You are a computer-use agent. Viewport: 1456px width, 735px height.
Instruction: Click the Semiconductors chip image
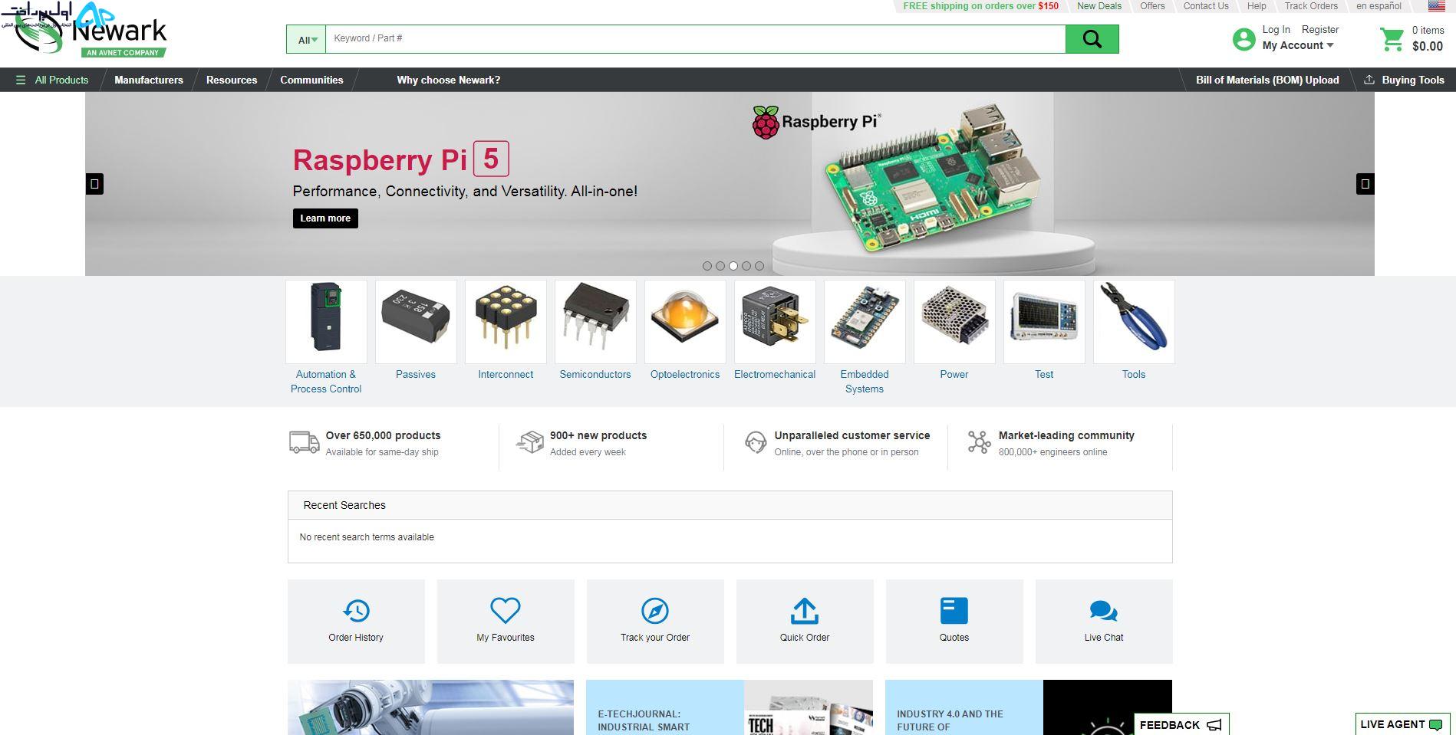[x=595, y=322]
